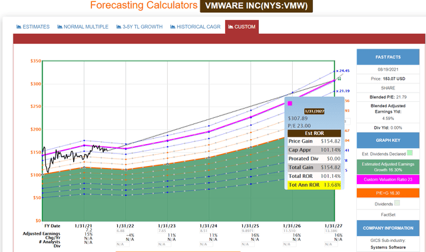426x252 pixels.
Task: Click the 1/31/21 fiscal year label
Action: [x=83, y=226]
